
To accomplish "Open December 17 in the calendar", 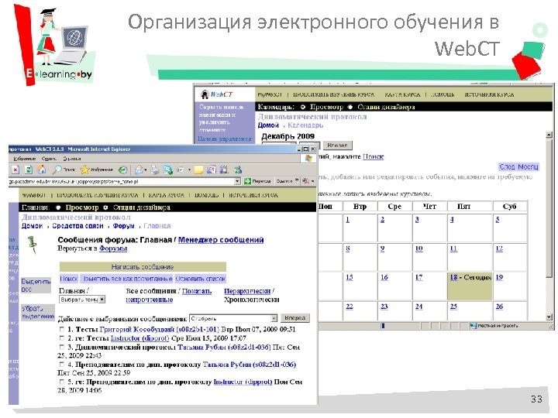I will point(418,277).
